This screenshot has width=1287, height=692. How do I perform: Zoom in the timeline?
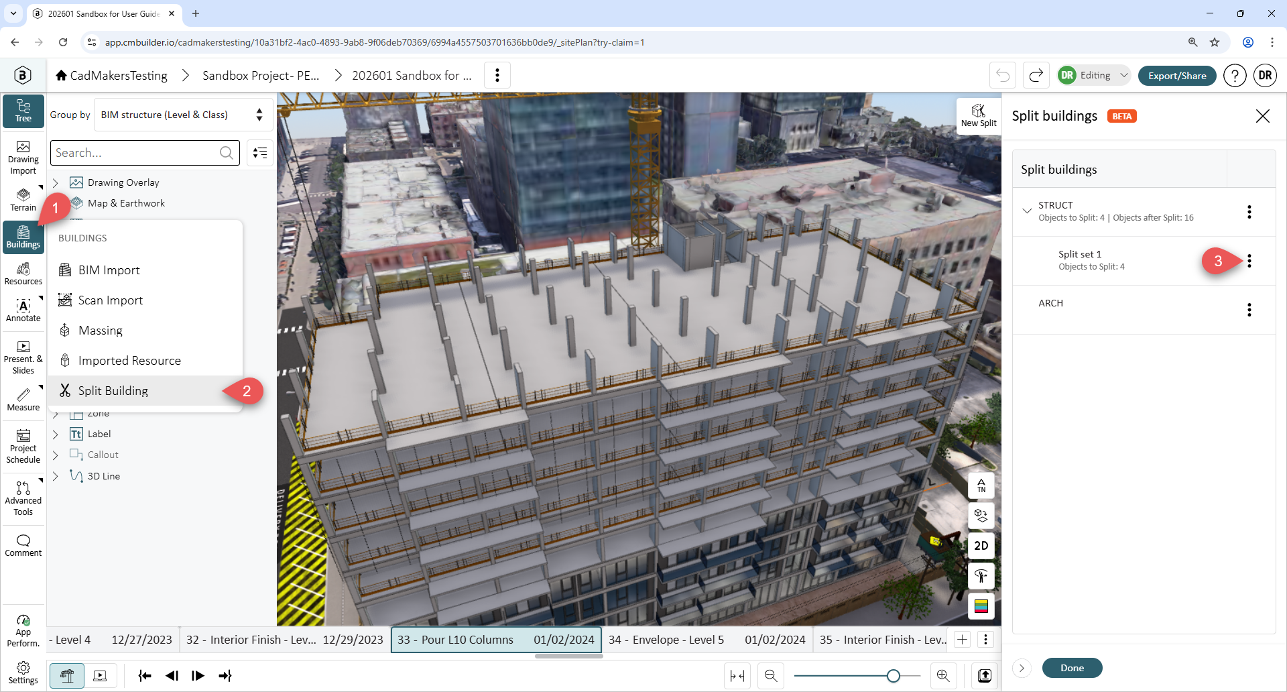click(943, 676)
